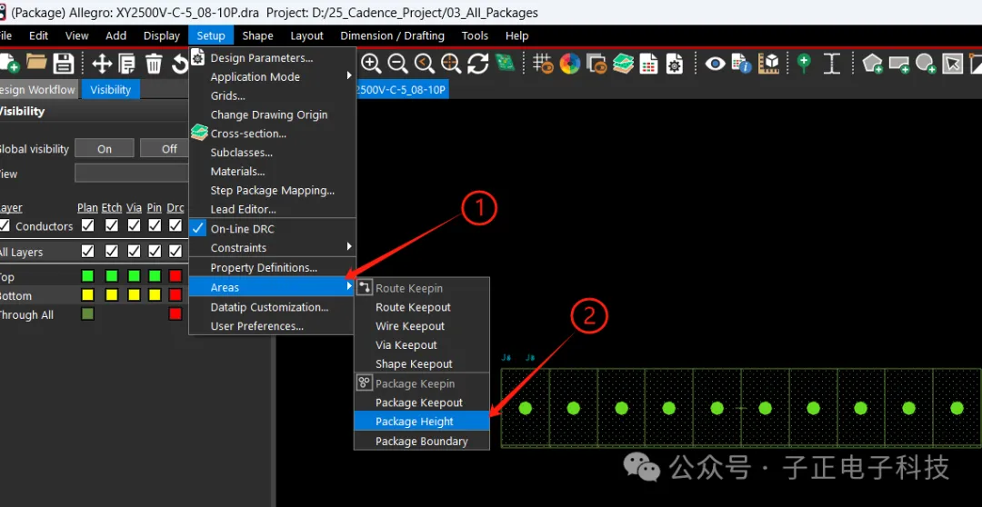Click the Through All Plan swatch
Viewport: 982px width, 507px height.
pos(87,313)
